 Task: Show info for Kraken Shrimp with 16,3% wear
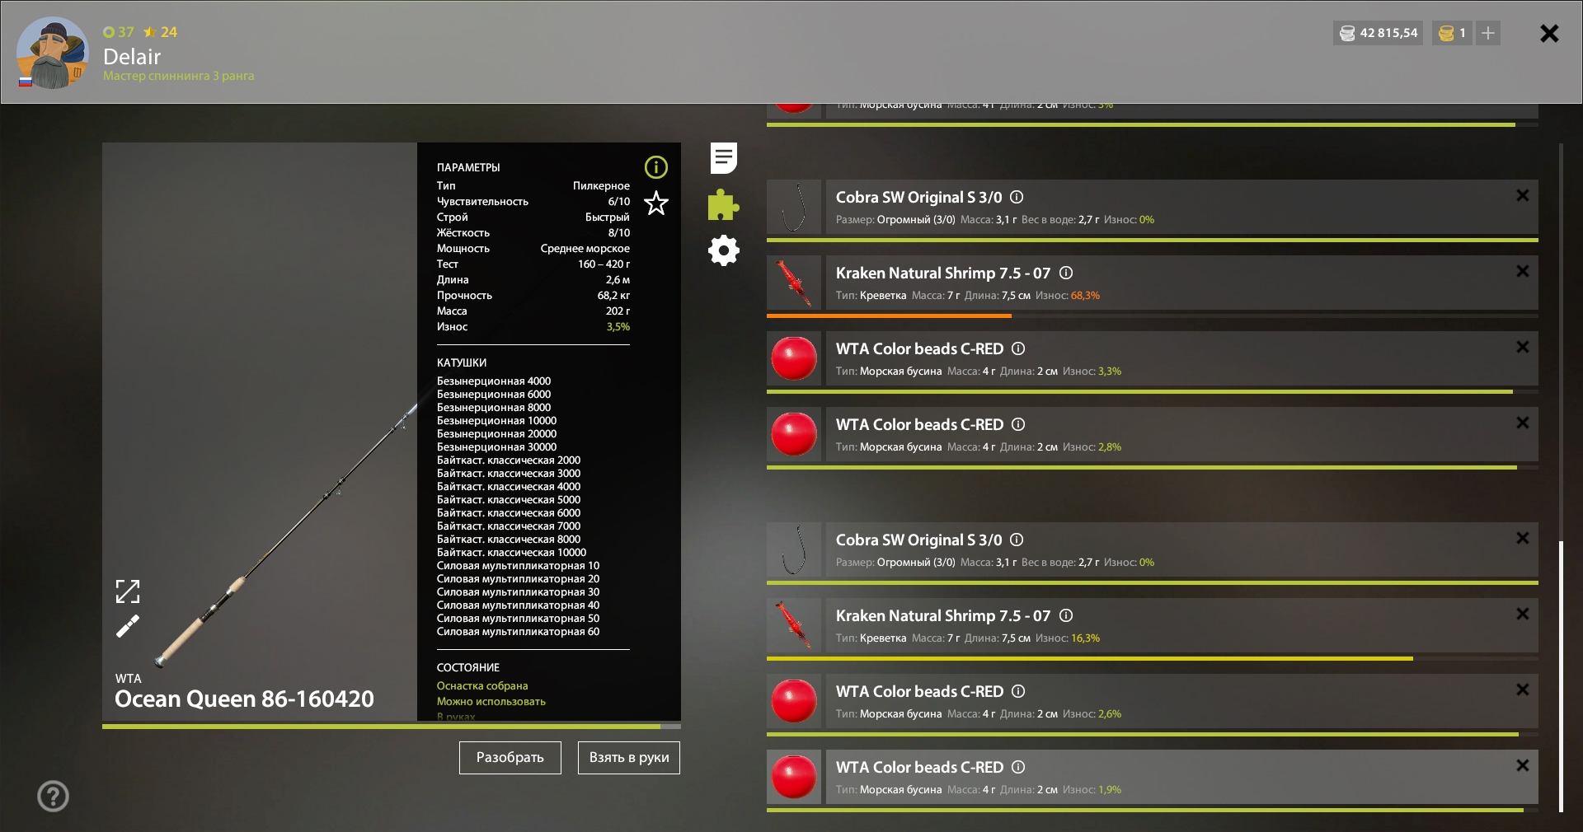point(1066,615)
